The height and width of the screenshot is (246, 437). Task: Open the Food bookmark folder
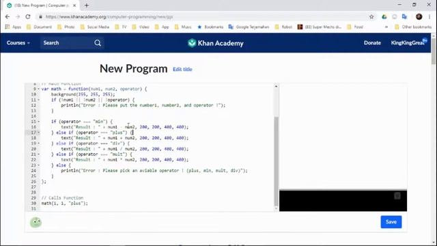coord(355,27)
